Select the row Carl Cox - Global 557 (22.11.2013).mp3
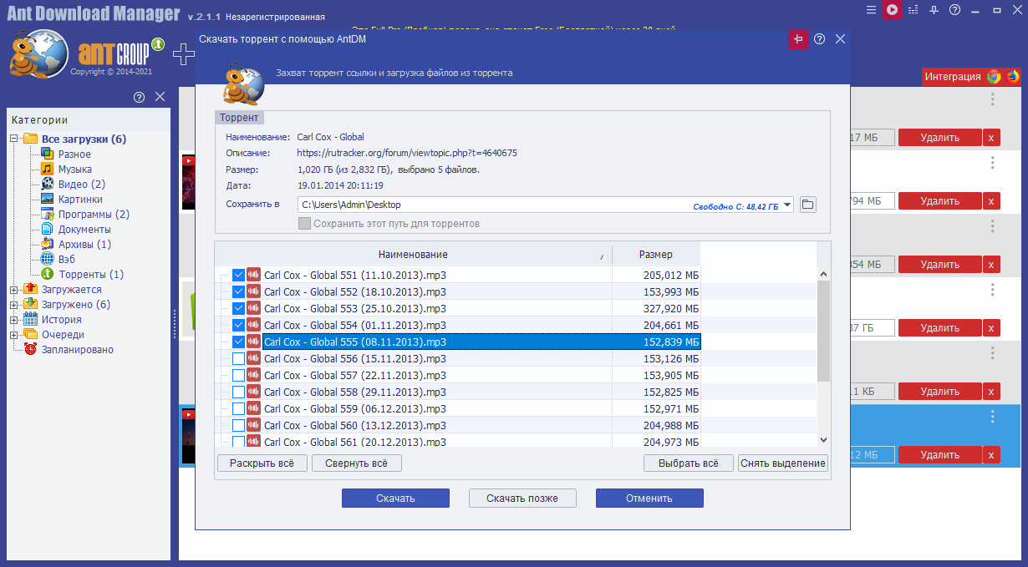 (x=458, y=375)
